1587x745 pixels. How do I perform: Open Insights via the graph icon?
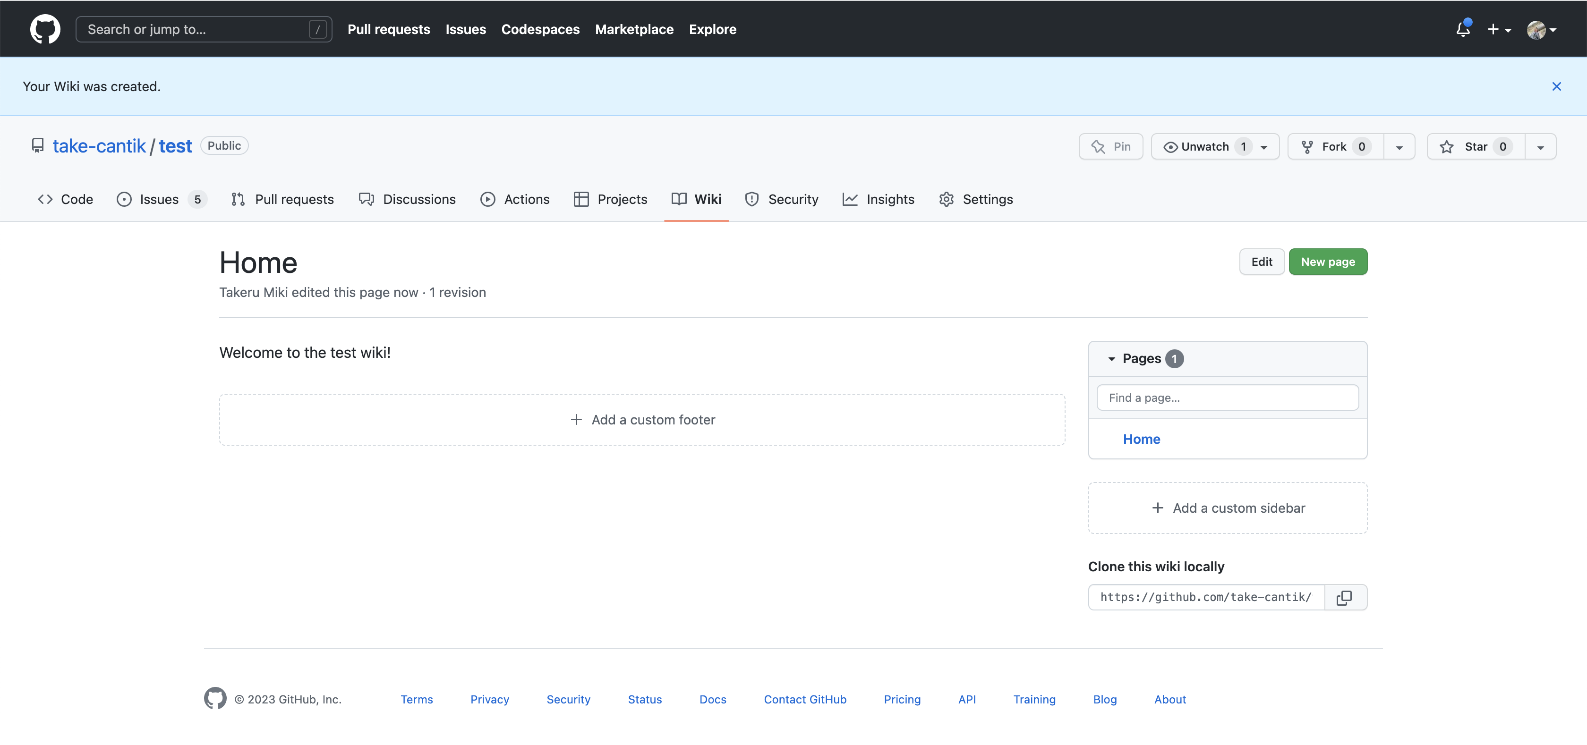tap(850, 199)
